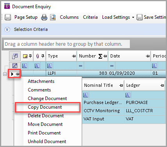Open the Columns chooser
The image size is (167, 147).
69,17
